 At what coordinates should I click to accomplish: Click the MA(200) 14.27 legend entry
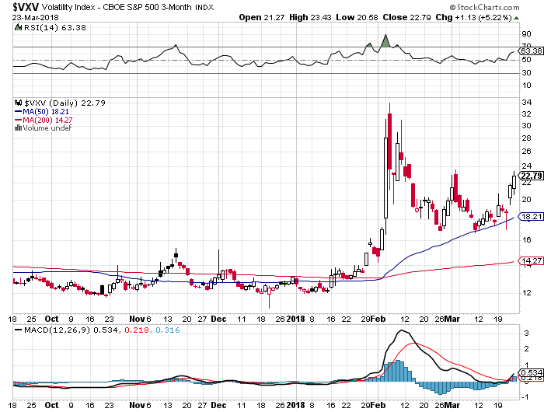tap(44, 120)
